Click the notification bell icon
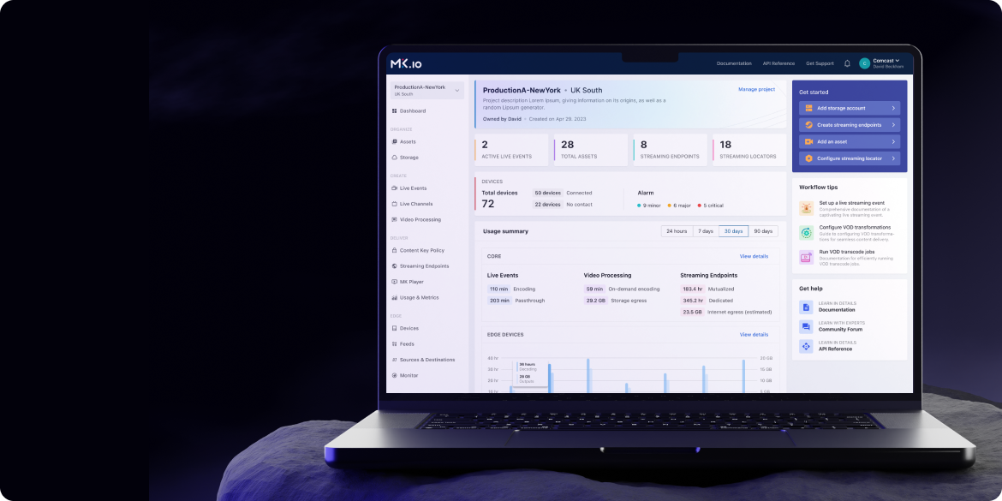 click(847, 63)
